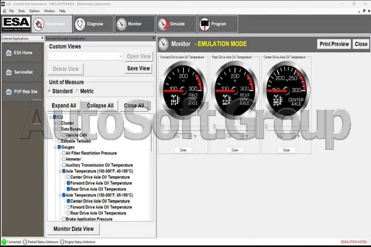Viewport: 371px width, 247px height.
Task: Collapse Axle Temperature (150-300°F) node
Action: (60, 195)
